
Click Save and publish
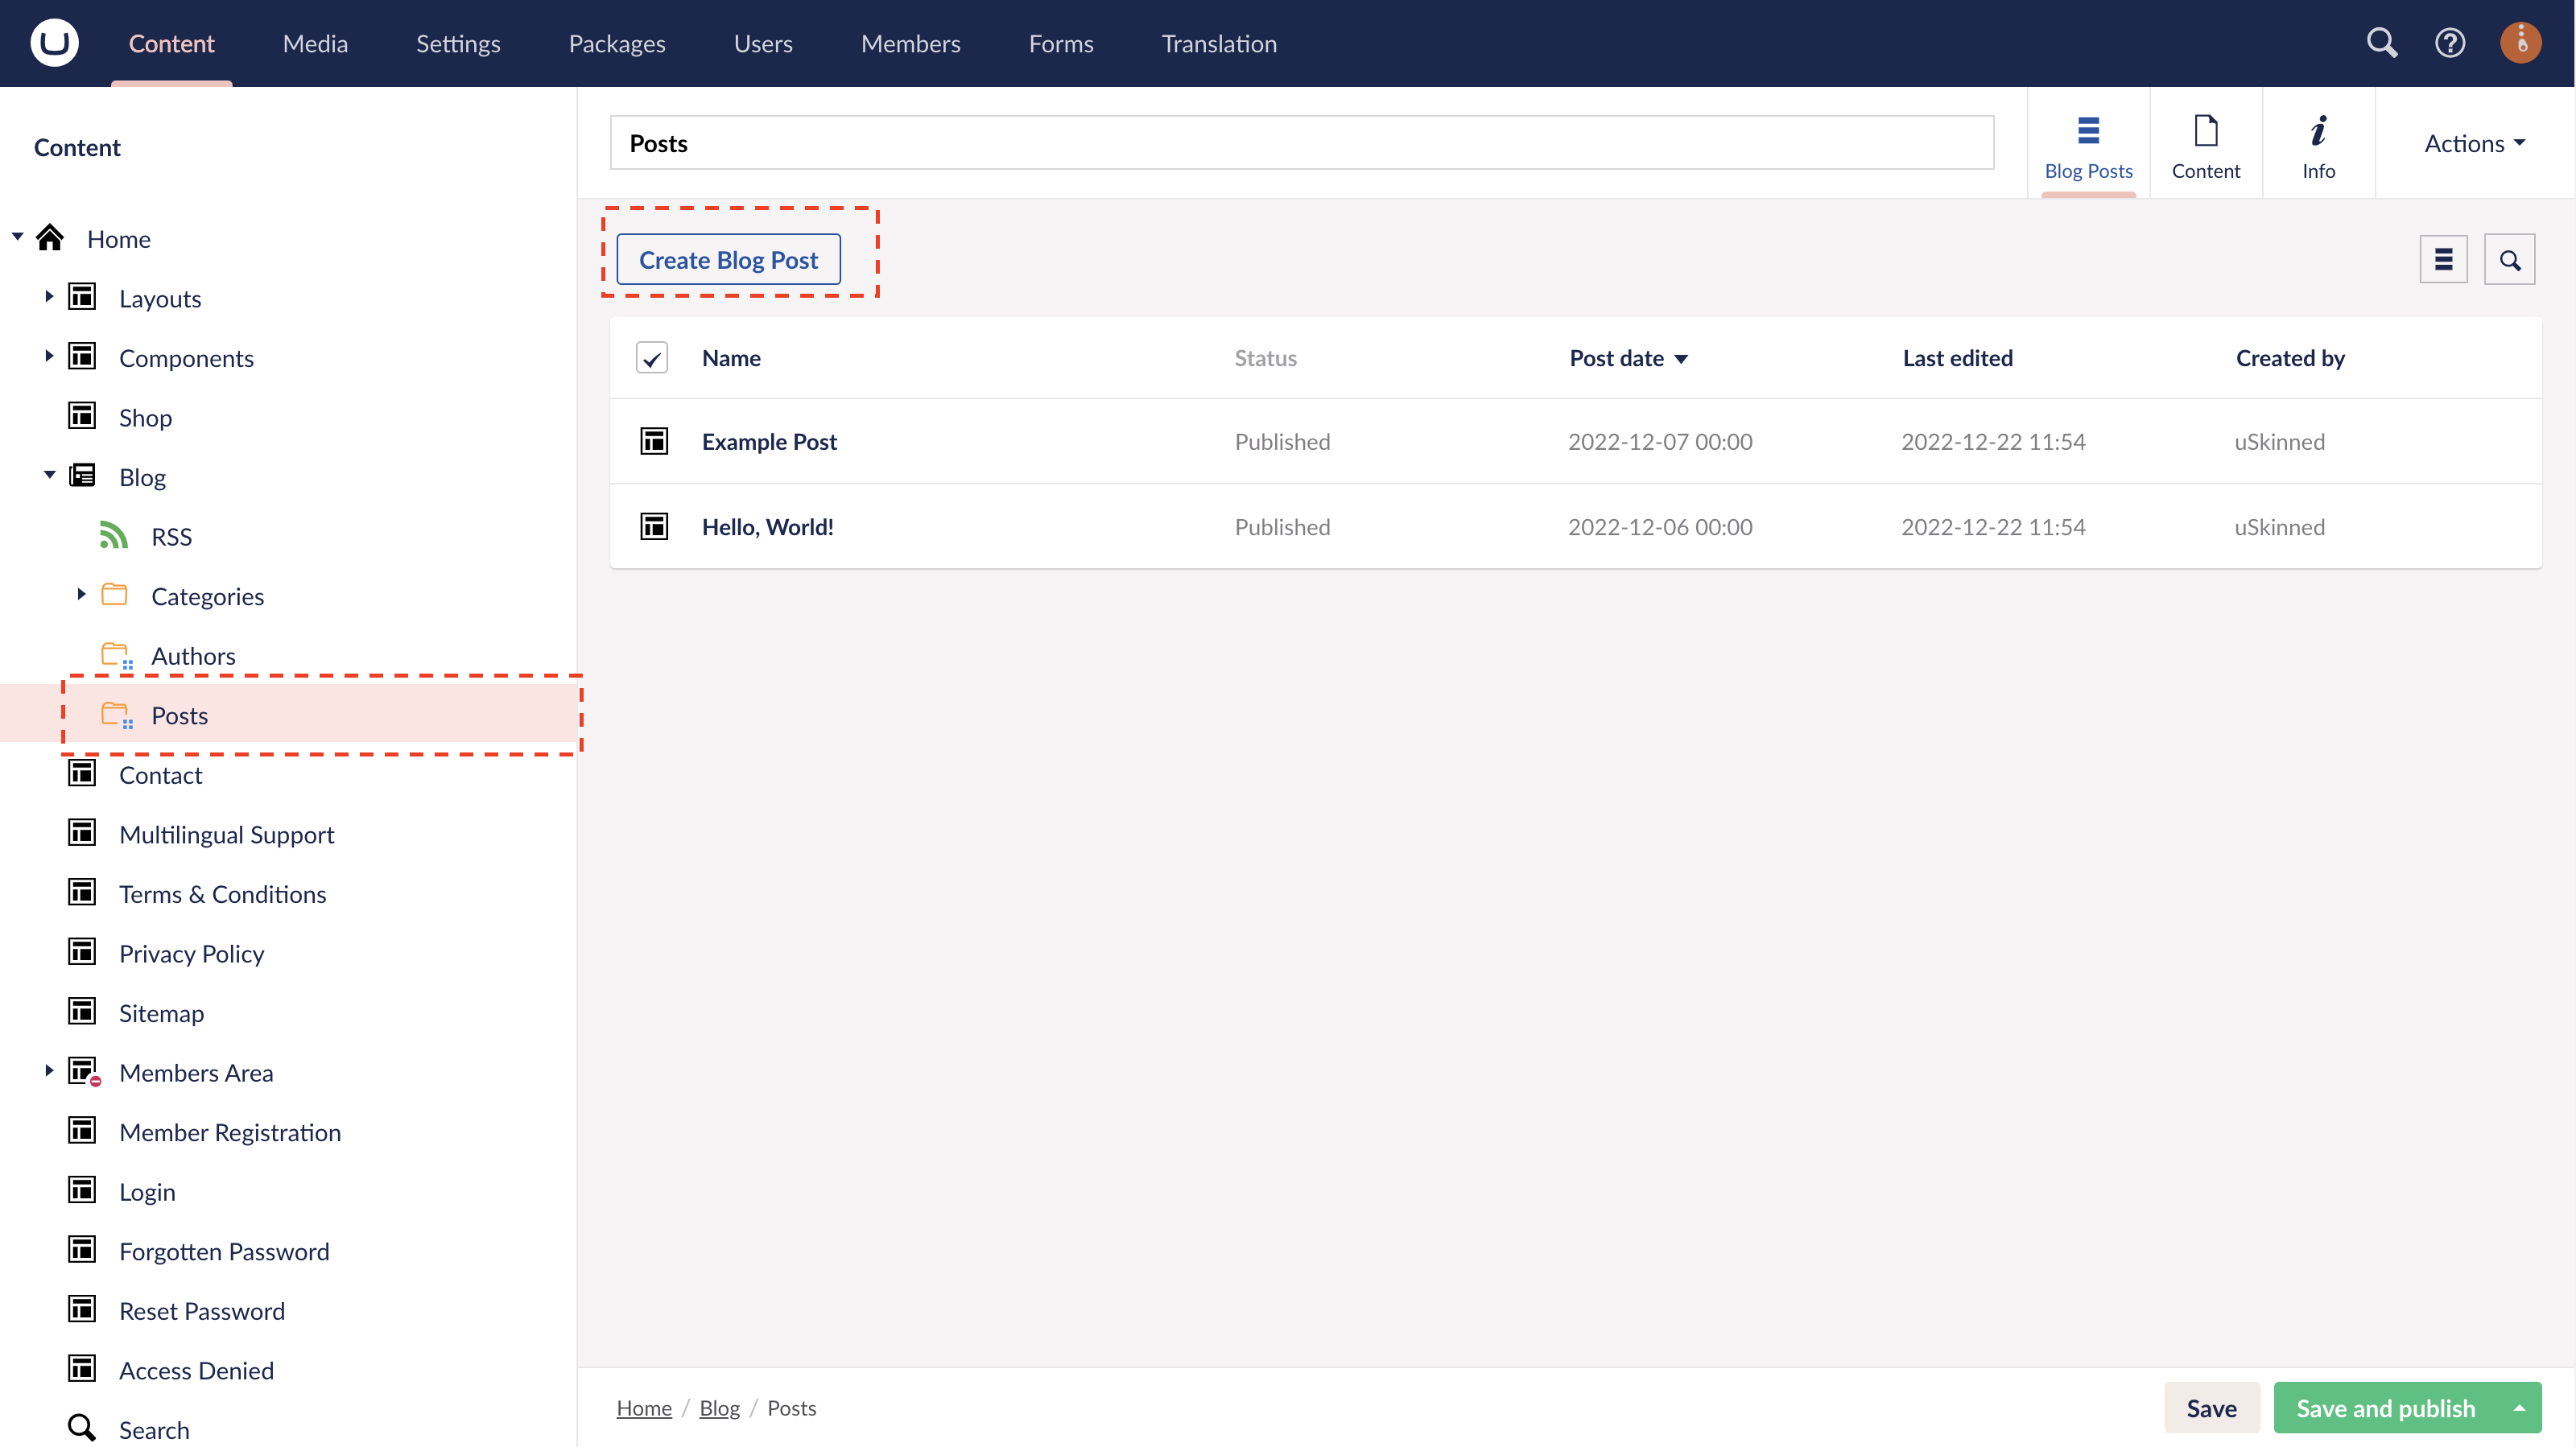[2385, 1408]
